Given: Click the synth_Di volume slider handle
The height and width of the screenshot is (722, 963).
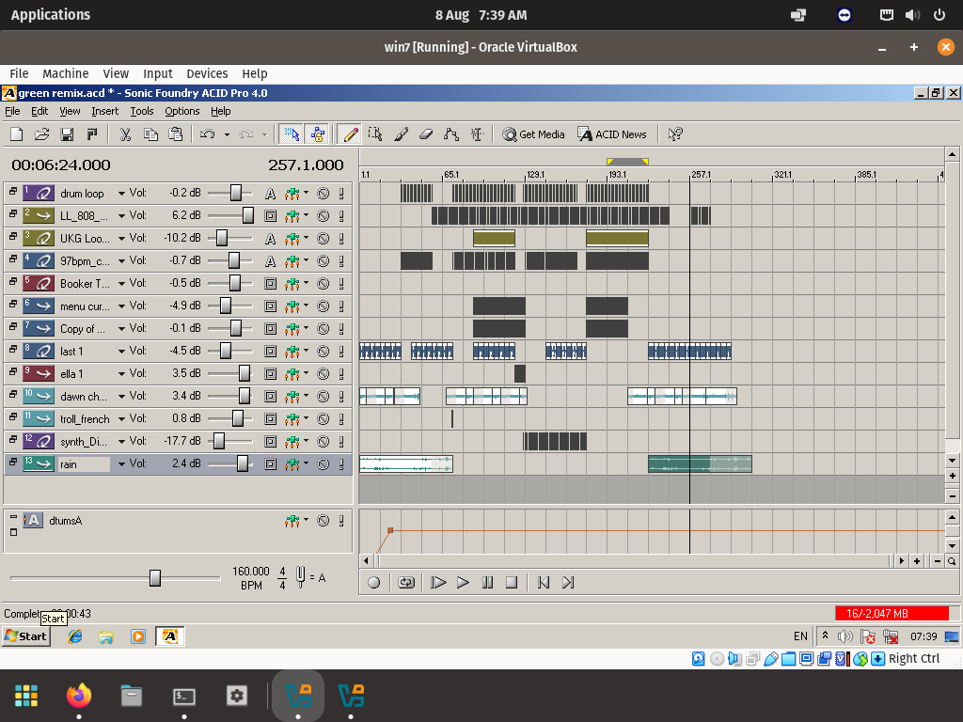Looking at the screenshot, I should pyautogui.click(x=218, y=442).
